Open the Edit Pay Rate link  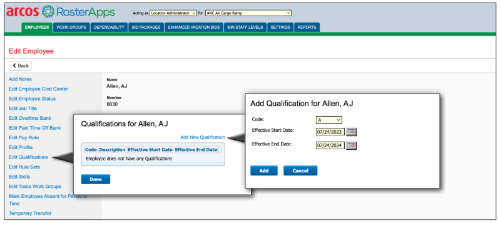(24, 137)
